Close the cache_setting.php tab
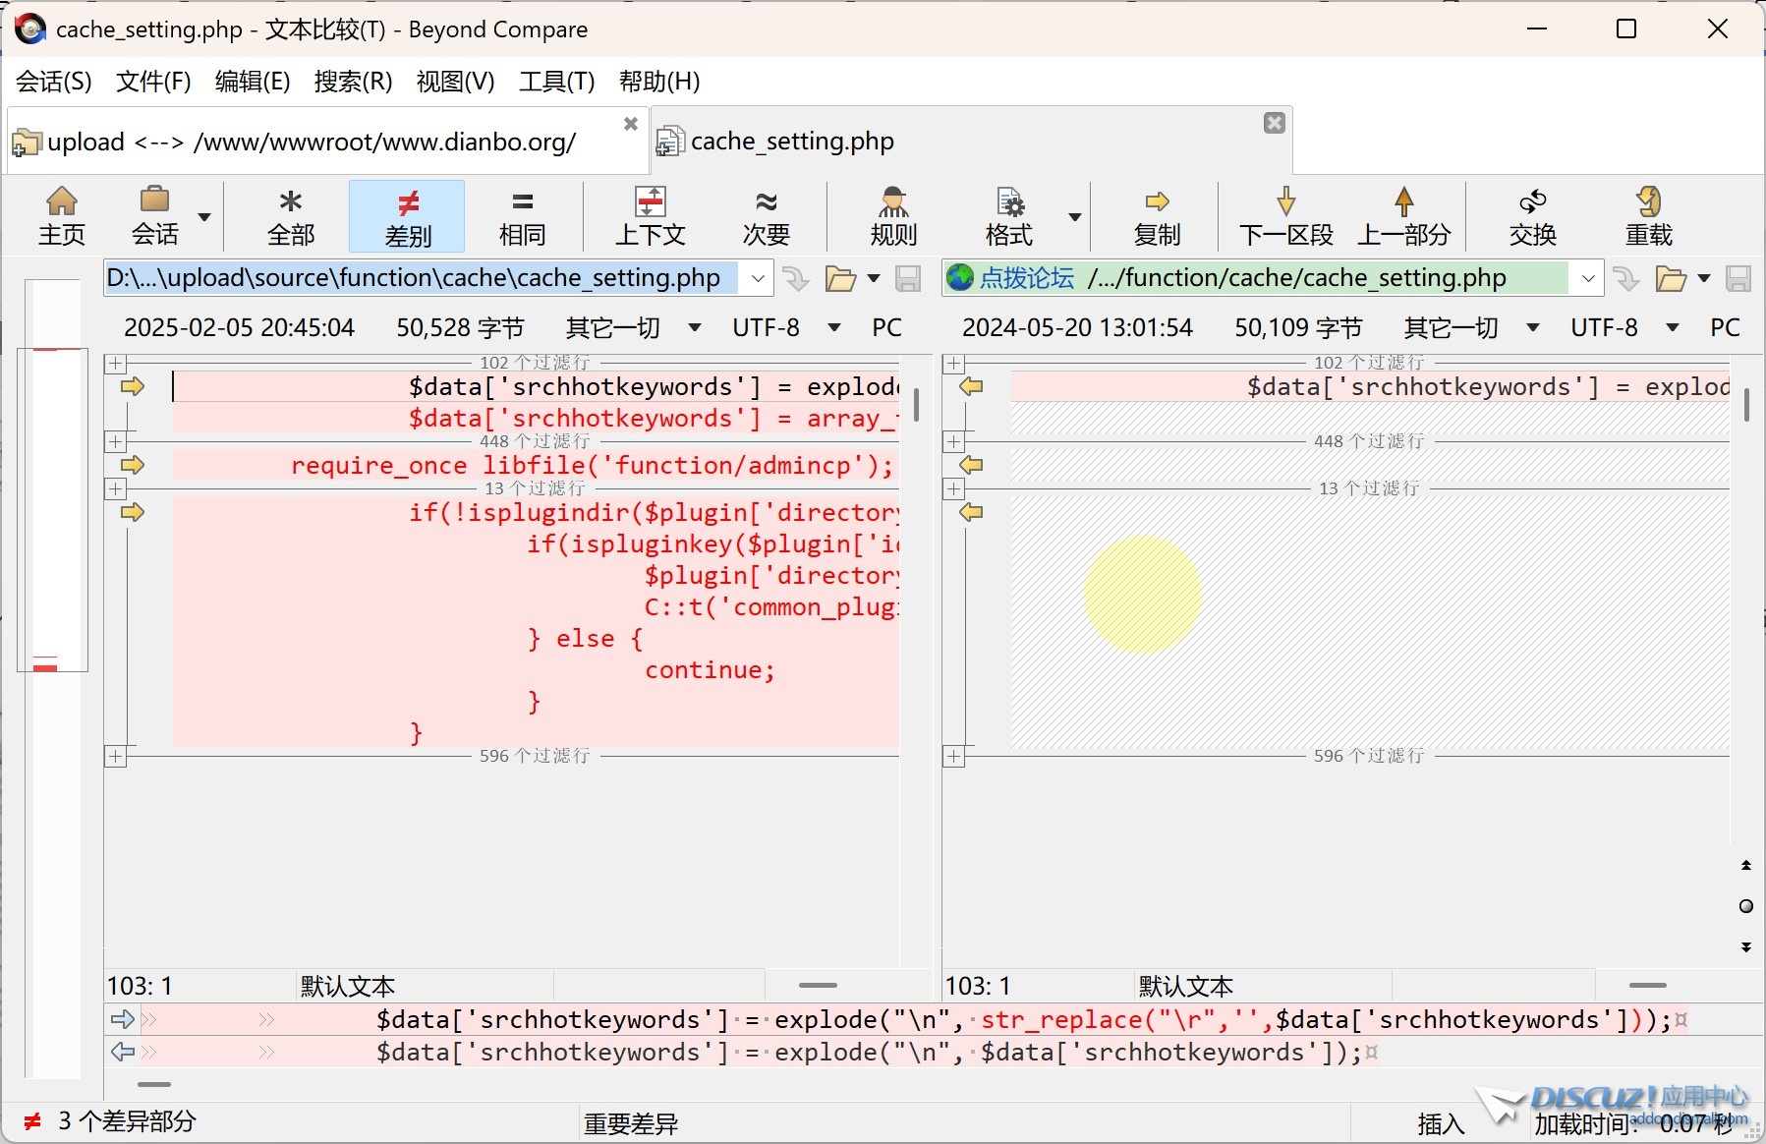The image size is (1766, 1144). (1274, 123)
